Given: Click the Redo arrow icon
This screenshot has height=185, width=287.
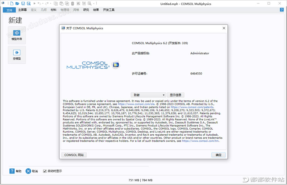Looking at the screenshot, I should click(47, 3).
